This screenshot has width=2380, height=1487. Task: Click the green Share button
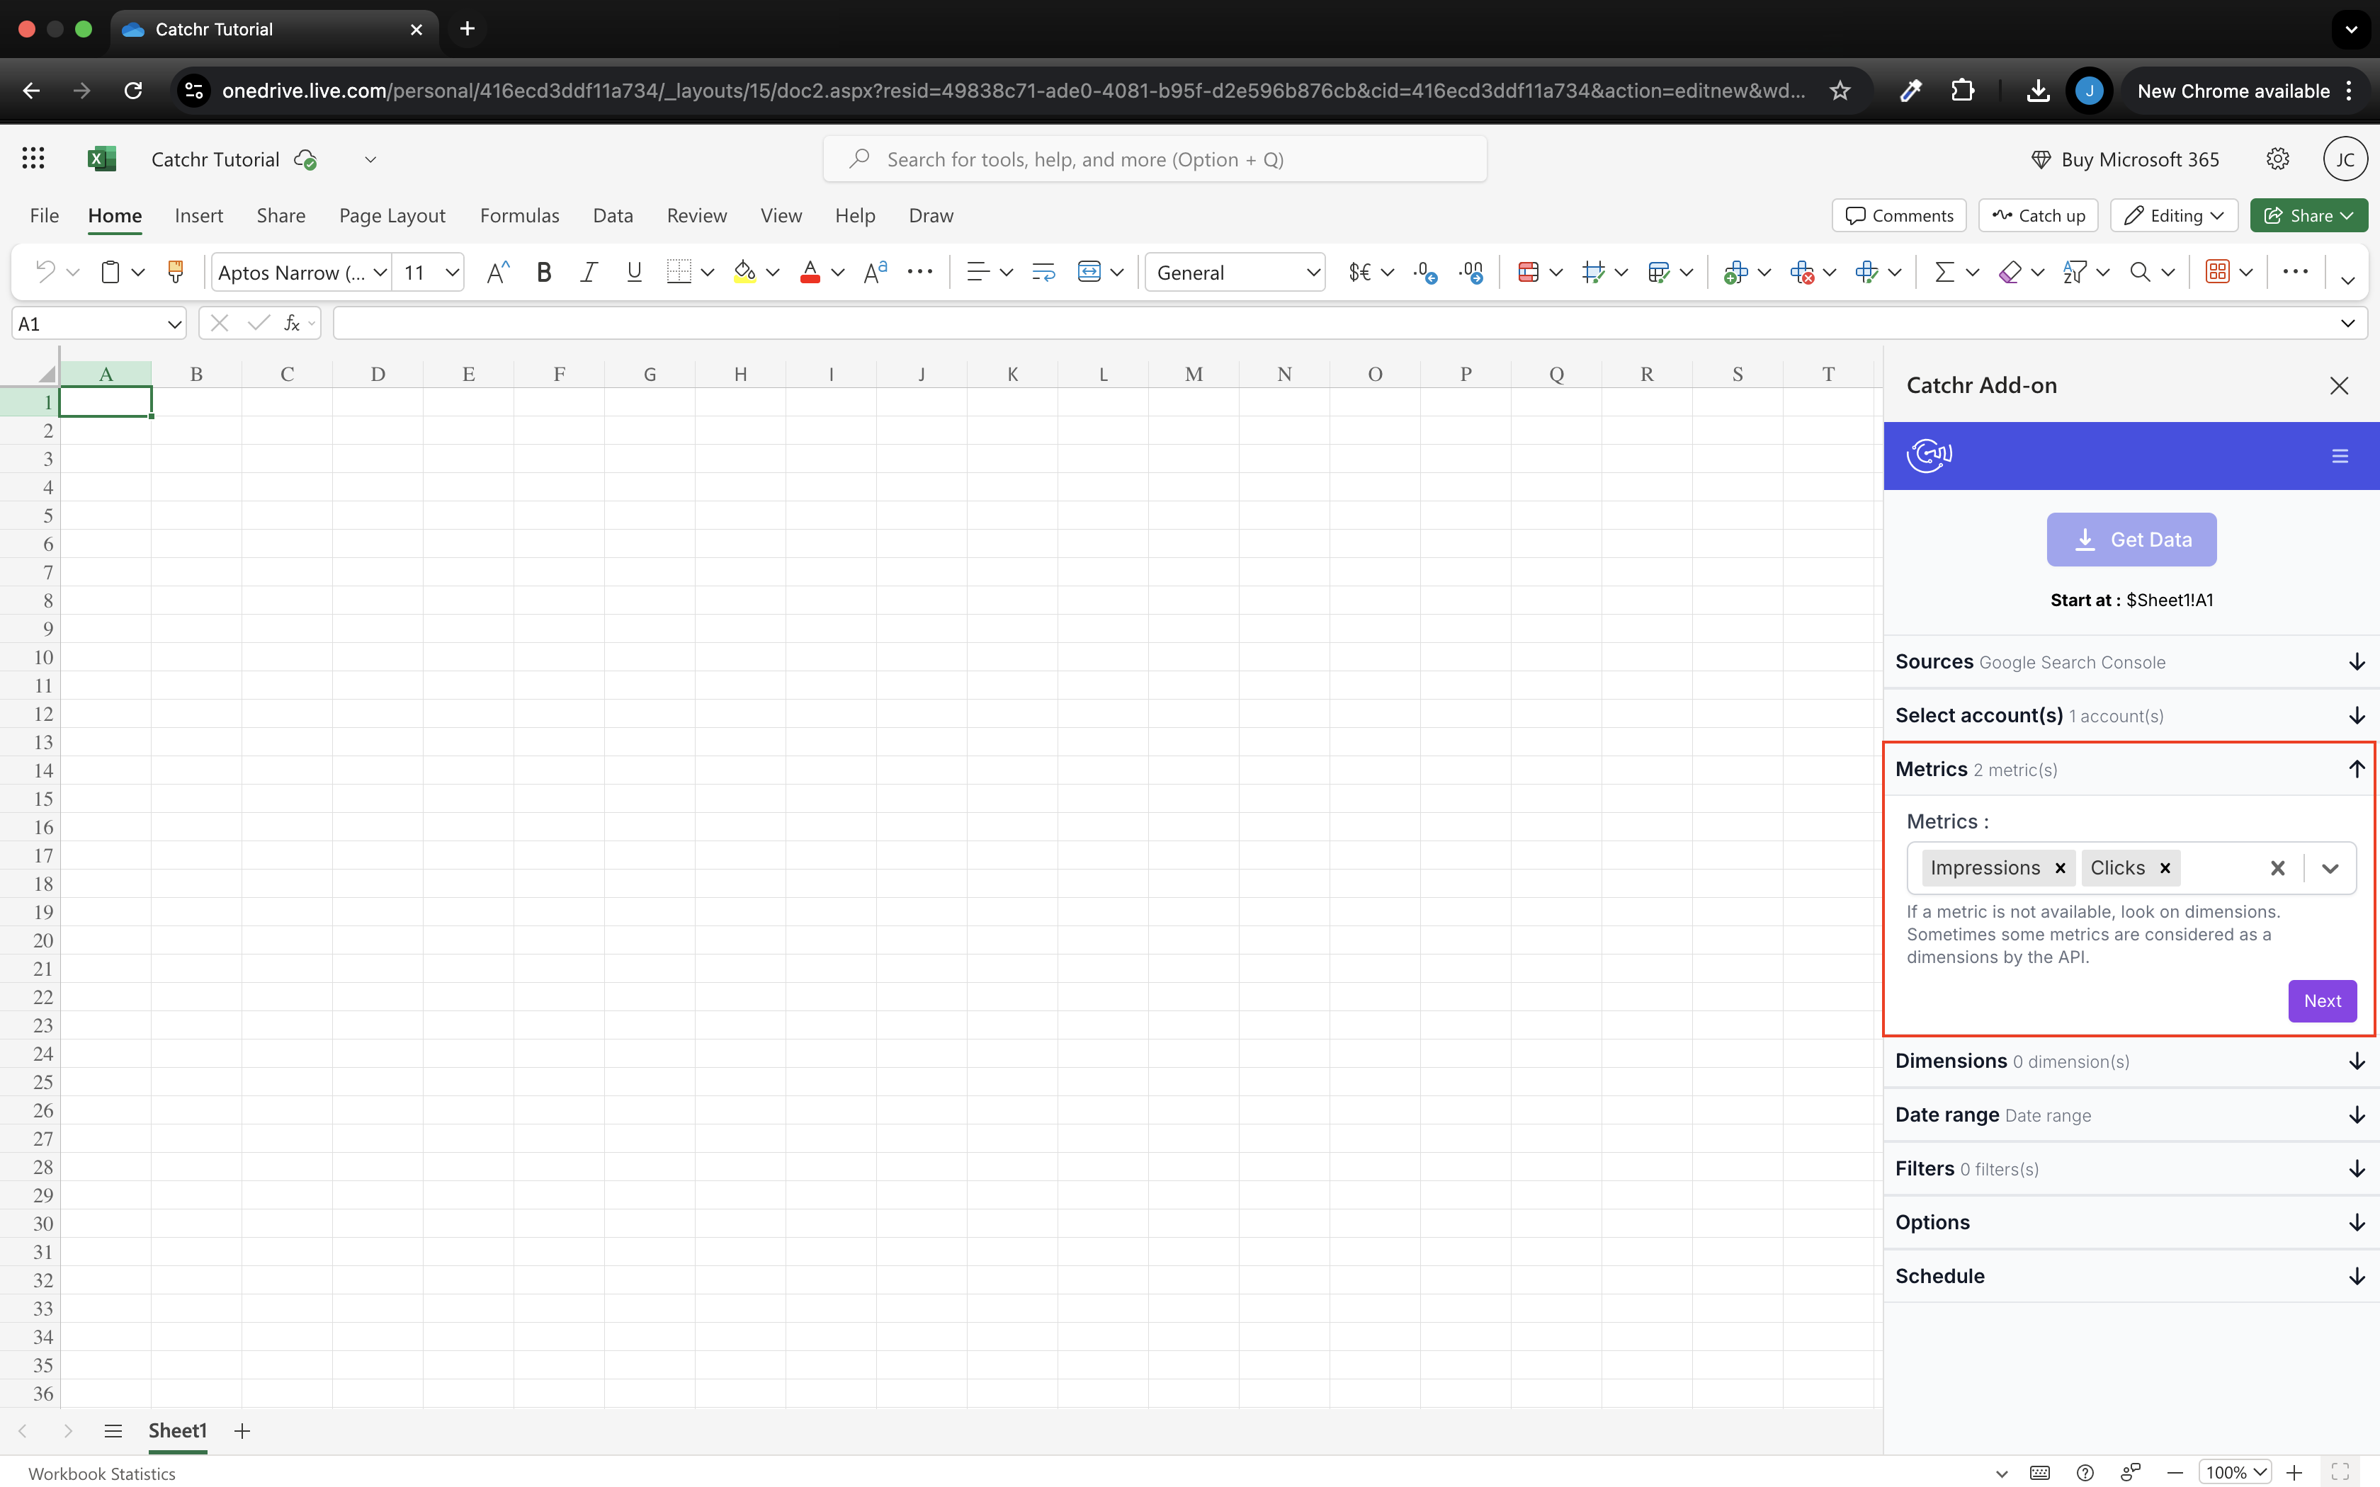click(x=2308, y=215)
